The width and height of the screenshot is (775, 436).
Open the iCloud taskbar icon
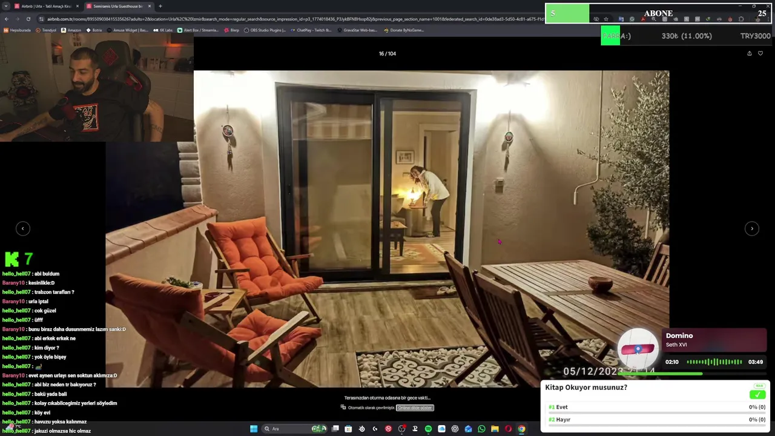pos(441,429)
